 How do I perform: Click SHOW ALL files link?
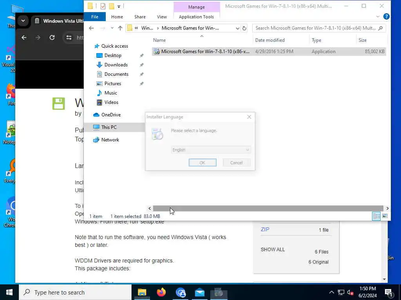coord(273,250)
